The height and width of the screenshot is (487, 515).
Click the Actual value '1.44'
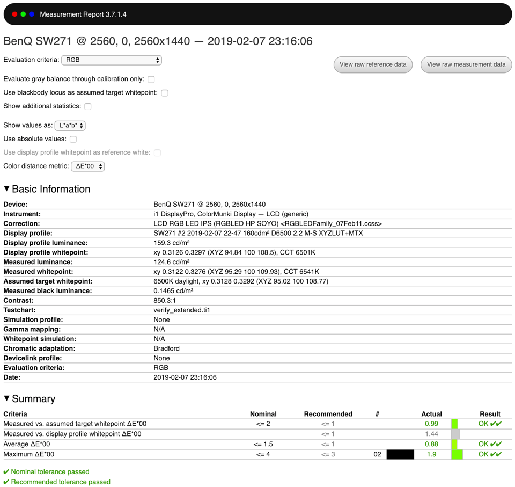click(431, 434)
